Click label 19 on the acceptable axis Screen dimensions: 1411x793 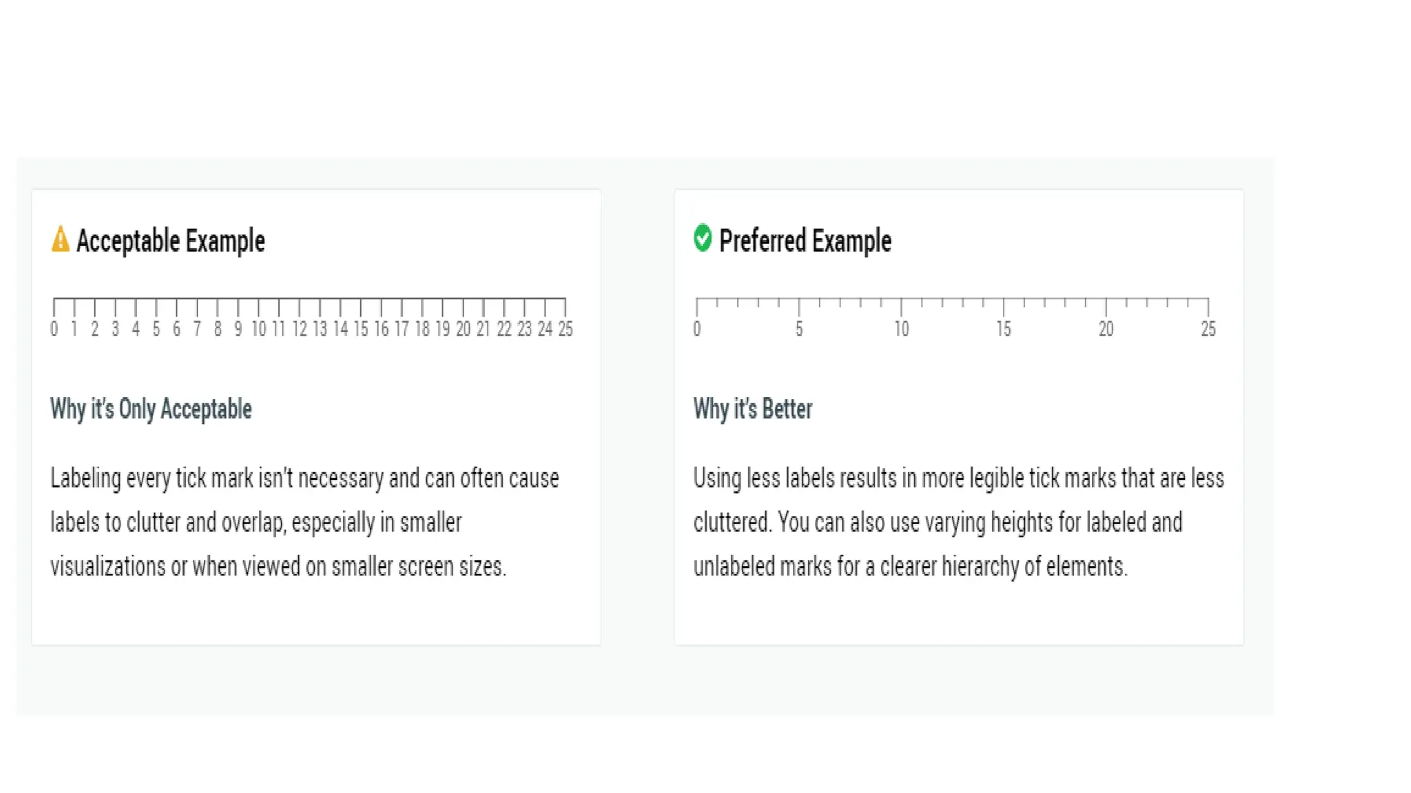(442, 329)
